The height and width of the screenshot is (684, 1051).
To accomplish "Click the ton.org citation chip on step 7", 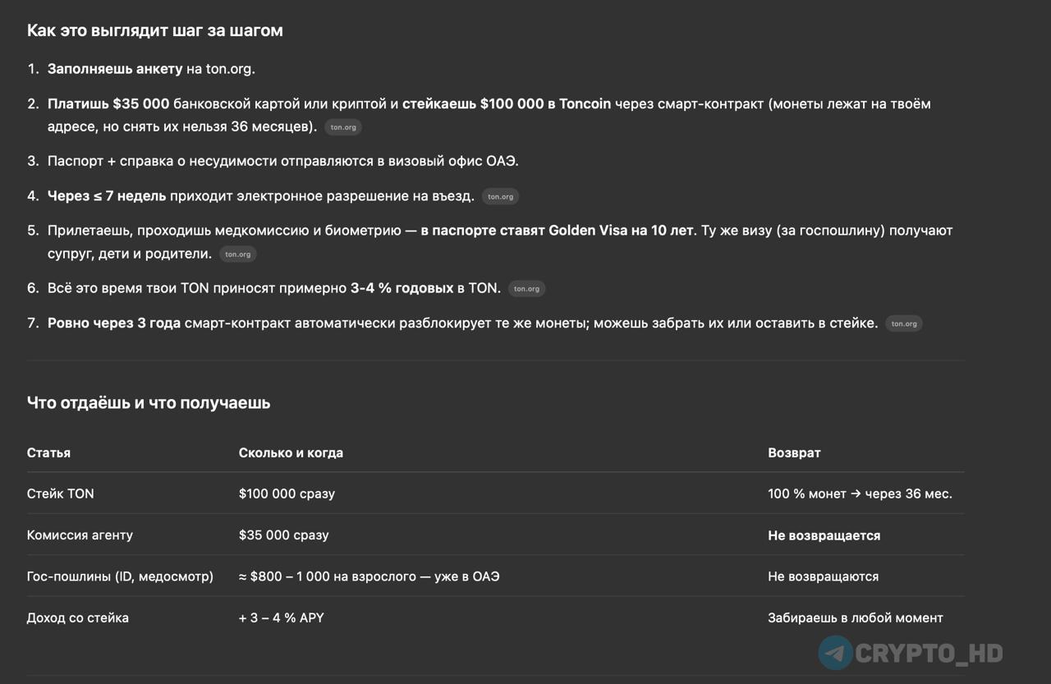I will pos(904,324).
